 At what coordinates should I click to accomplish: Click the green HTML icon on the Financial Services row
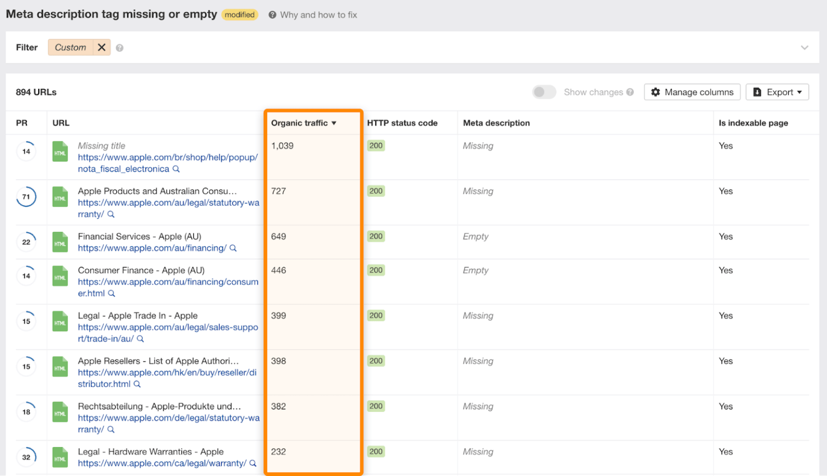(x=60, y=242)
